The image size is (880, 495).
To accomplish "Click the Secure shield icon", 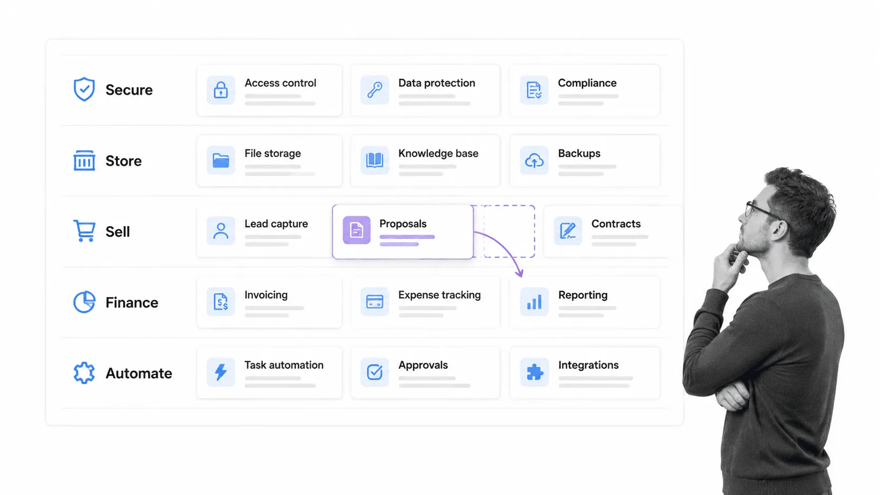I will [84, 89].
